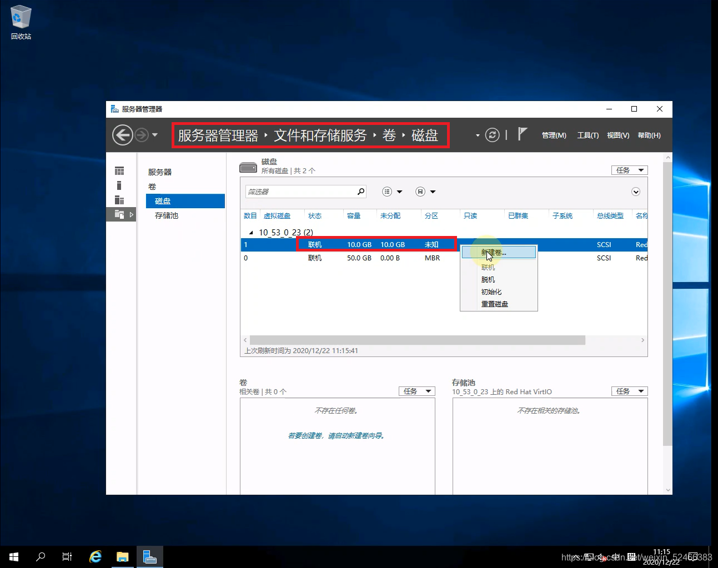
Task: Click 文件和存储服务 in the breadcrumb
Action: [320, 135]
